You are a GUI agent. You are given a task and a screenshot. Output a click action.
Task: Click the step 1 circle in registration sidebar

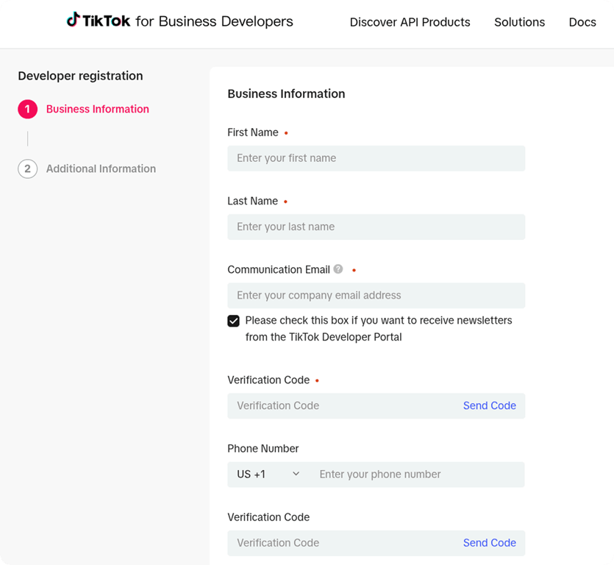pos(27,109)
